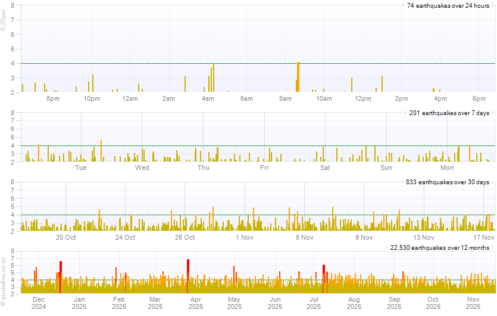The image size is (497, 316).
Task: Click the bar near 1pm in 24-hour chart
Action: 382,85
